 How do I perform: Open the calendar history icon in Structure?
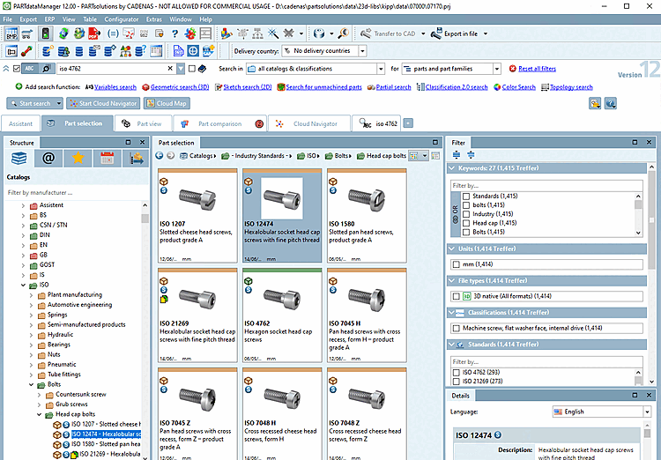[x=107, y=159]
